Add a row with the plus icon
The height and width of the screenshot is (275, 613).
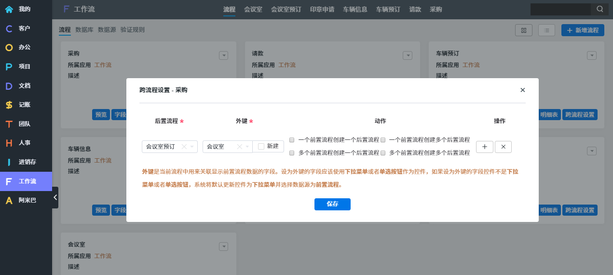[x=484, y=147]
